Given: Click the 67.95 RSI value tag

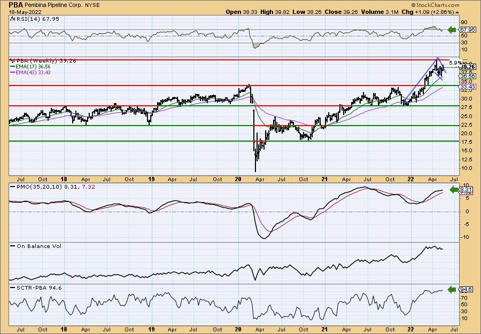Looking at the screenshot, I should (468, 30).
